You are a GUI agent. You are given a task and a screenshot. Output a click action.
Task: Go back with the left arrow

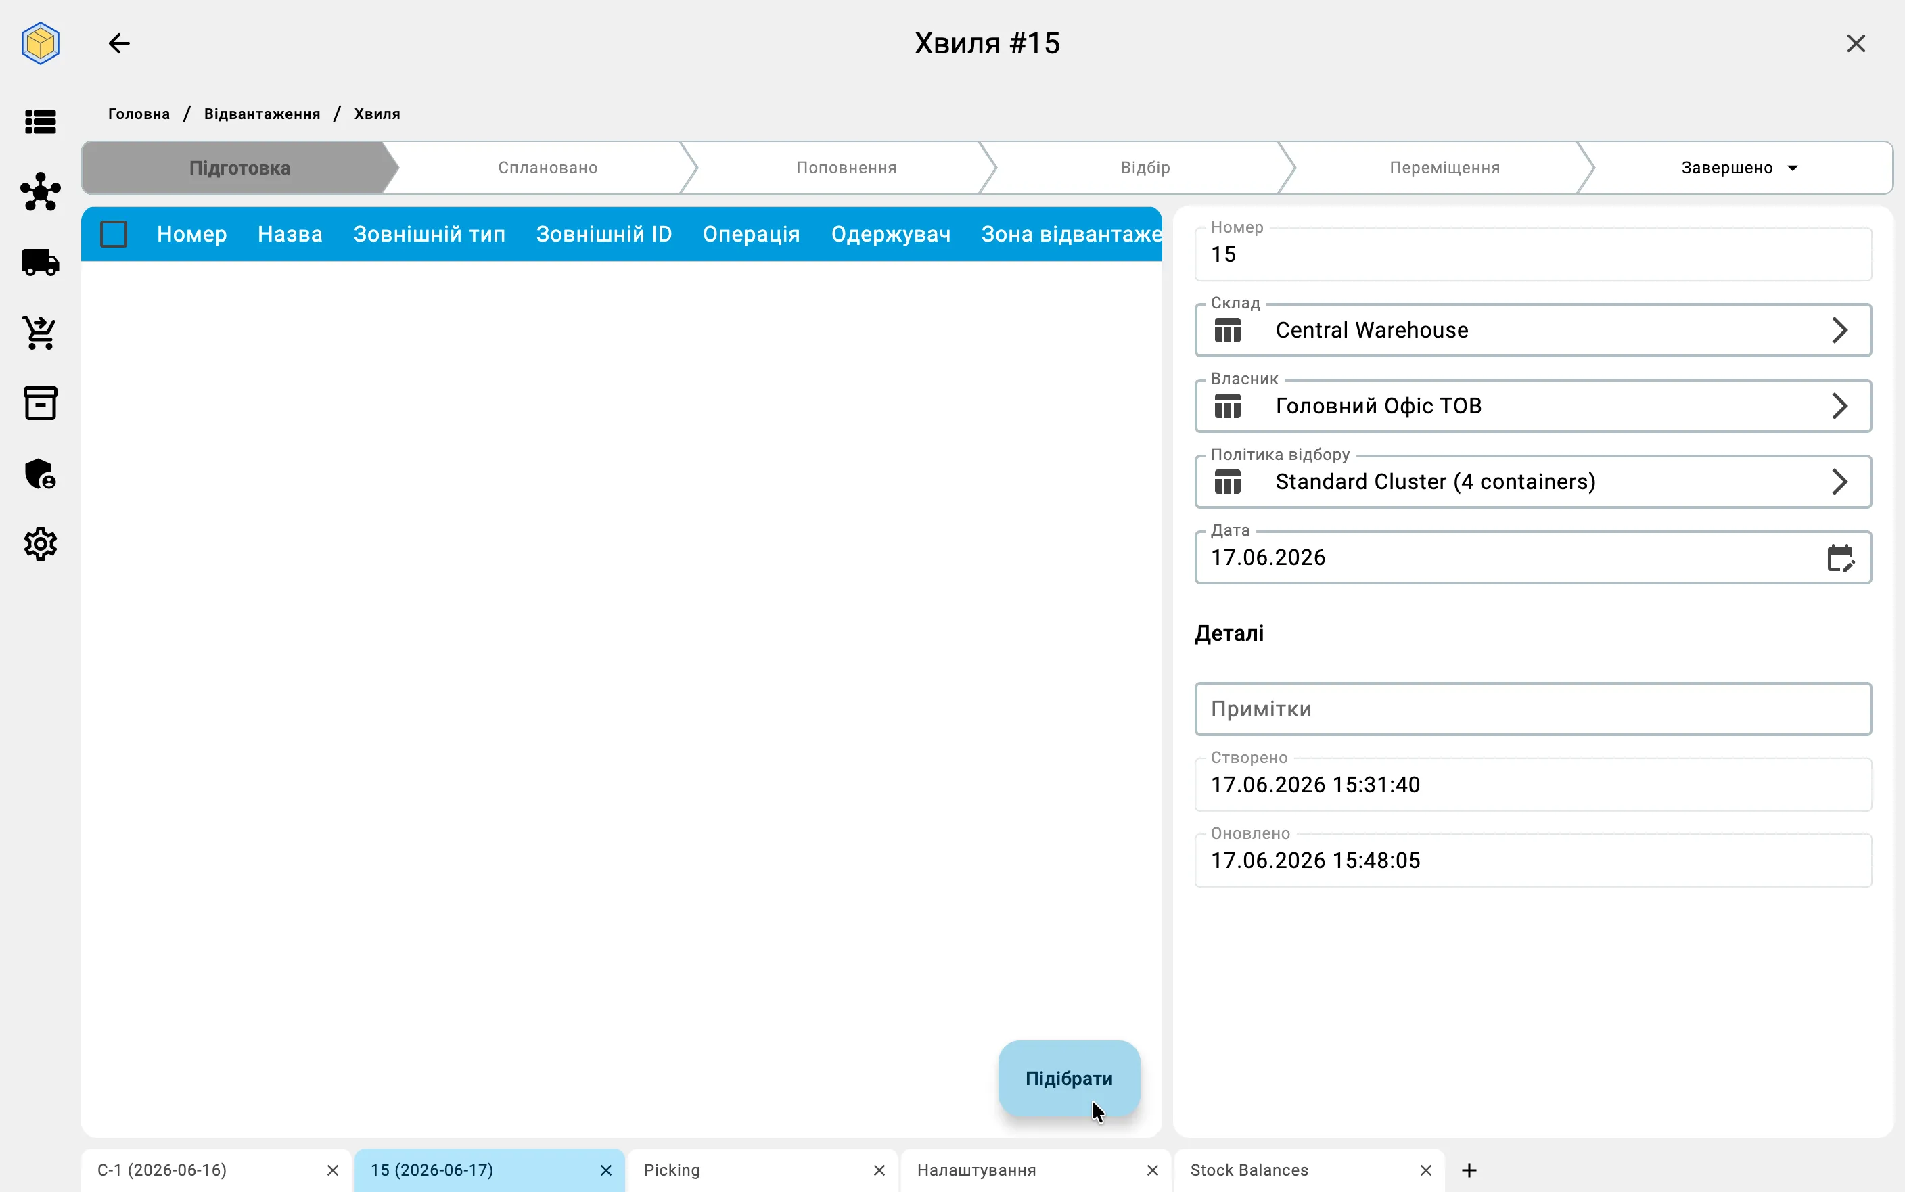[119, 43]
